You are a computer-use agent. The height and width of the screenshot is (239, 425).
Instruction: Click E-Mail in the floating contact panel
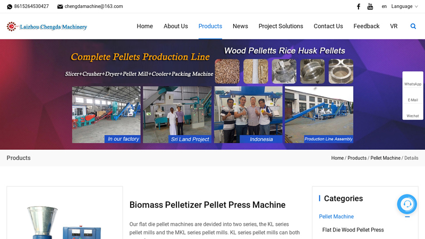pyautogui.click(x=413, y=96)
